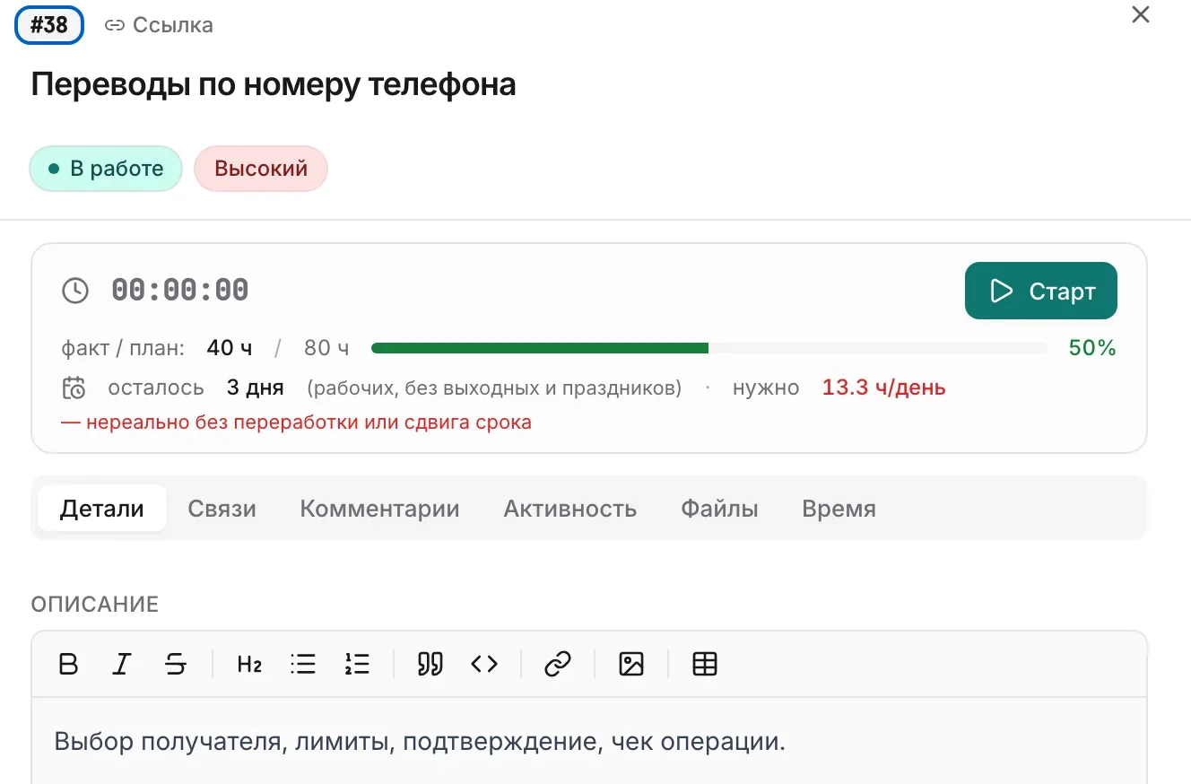
Task: Apply strikethrough formatting
Action: point(176,664)
